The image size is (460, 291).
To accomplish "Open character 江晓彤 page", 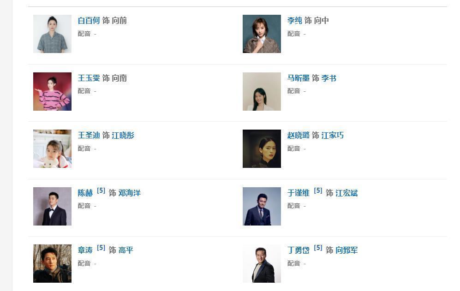I will [x=123, y=136].
